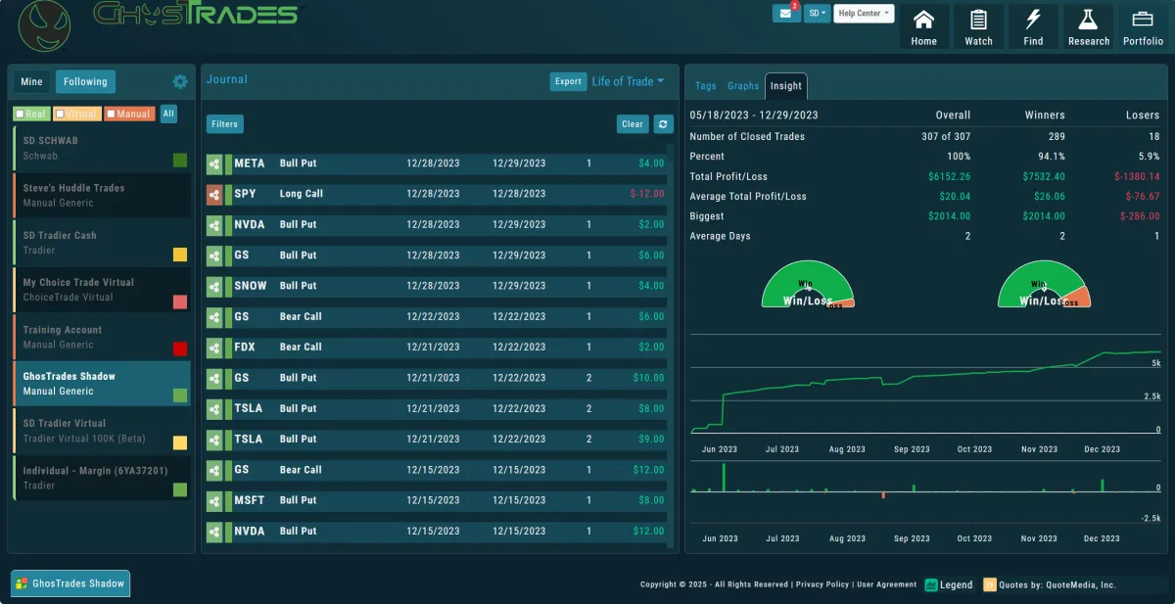Click the $-1380.14 losers total
This screenshot has height=604, width=1175.
pyautogui.click(x=1137, y=176)
